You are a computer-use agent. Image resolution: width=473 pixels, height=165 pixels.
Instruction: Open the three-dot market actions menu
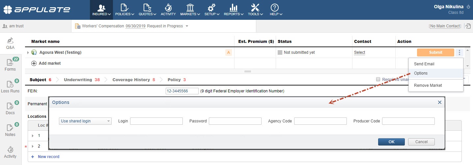[459, 52]
